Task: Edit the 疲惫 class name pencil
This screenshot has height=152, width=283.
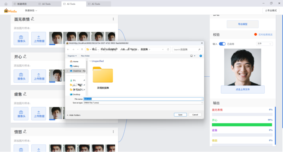Action: [x=25, y=94]
